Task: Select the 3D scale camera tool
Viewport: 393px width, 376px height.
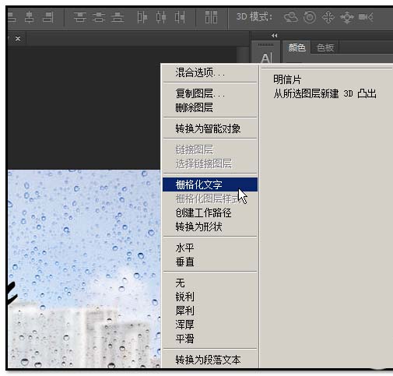Action: click(x=366, y=17)
